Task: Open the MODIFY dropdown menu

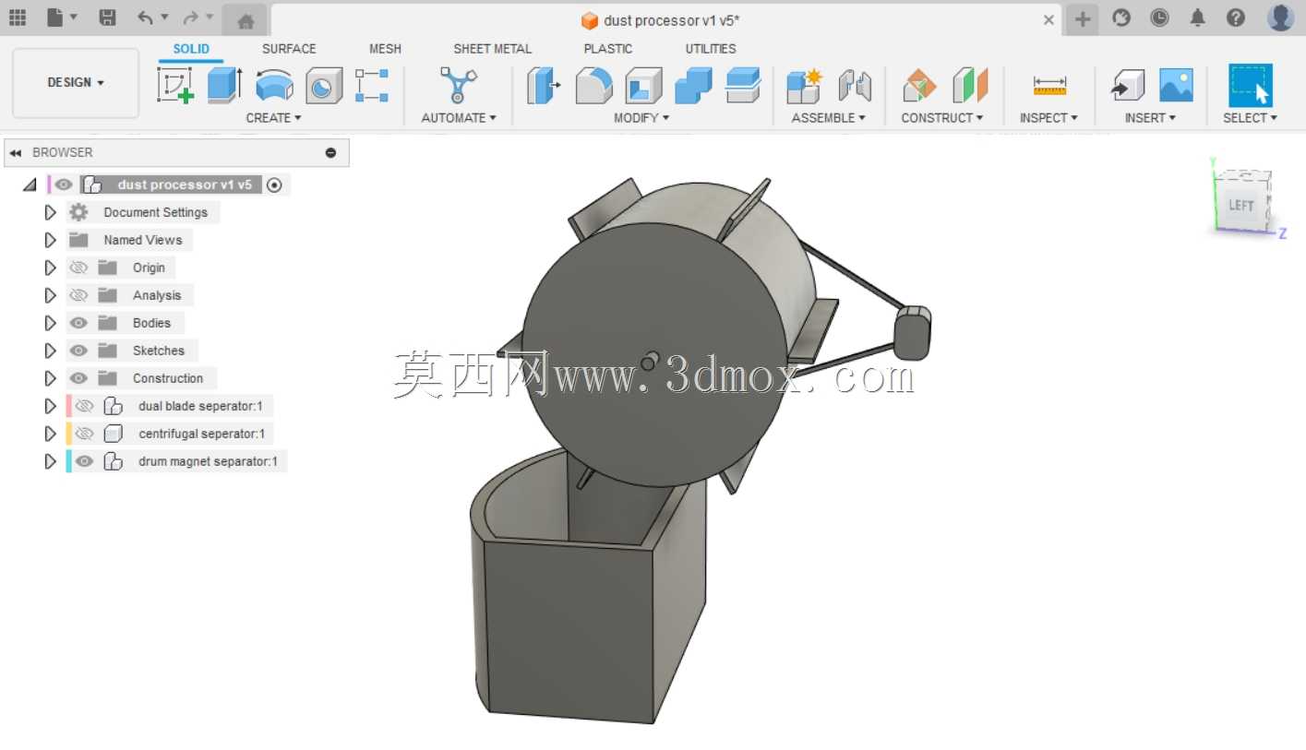Action: point(641,118)
